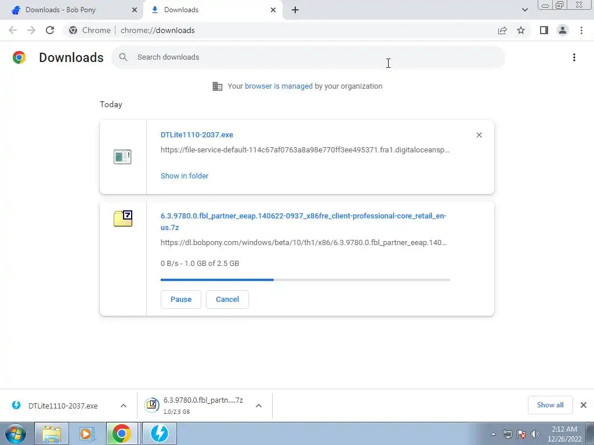Open the Windows Start menu

tap(16, 433)
